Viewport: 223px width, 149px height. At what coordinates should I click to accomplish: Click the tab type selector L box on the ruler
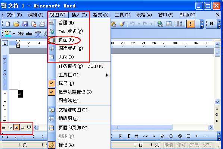[x=5, y=43]
